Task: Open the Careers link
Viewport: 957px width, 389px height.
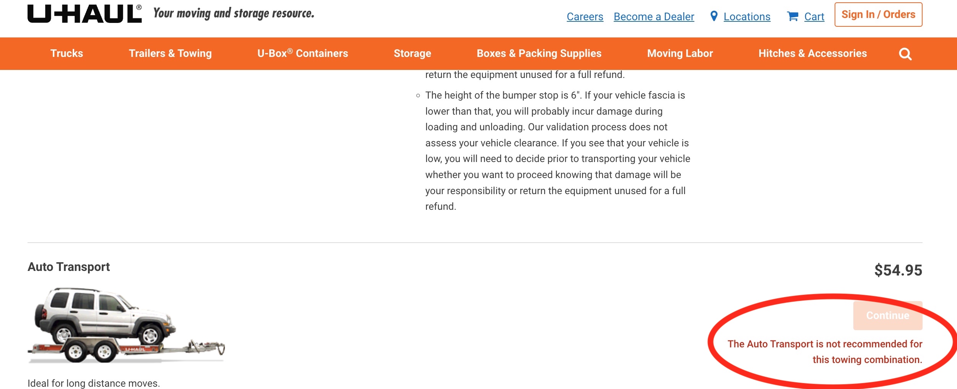Action: tap(585, 17)
